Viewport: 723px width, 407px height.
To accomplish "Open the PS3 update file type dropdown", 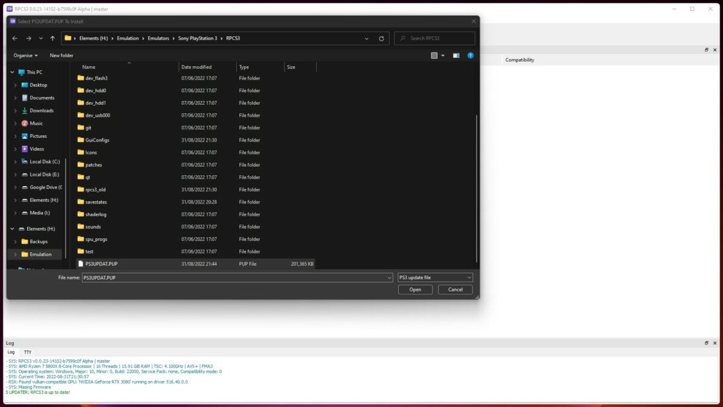I will coord(435,278).
